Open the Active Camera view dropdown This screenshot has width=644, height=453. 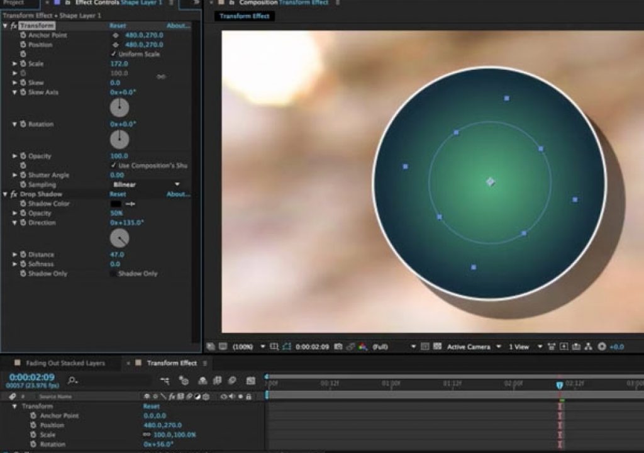474,347
